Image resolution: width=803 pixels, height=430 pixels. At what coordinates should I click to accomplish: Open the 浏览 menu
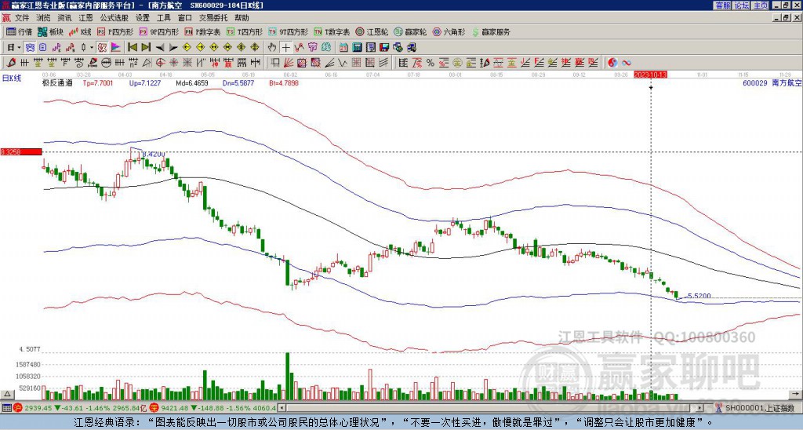[43, 18]
